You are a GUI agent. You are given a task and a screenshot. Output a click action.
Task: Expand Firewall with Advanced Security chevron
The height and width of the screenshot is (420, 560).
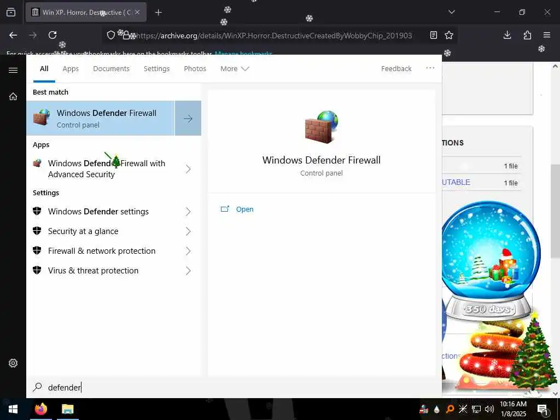pos(188,169)
